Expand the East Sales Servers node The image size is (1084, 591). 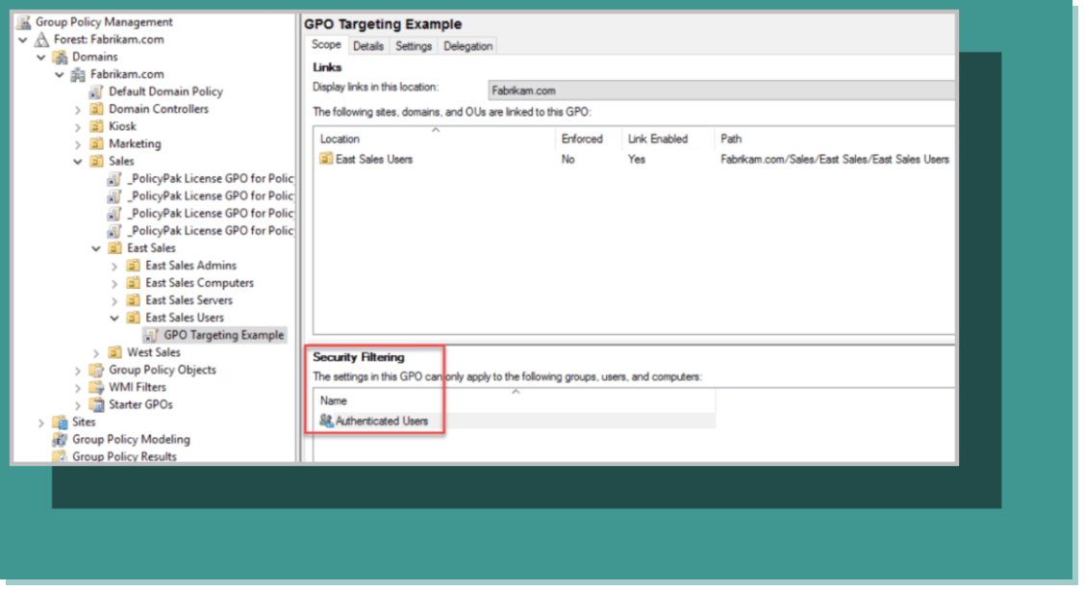pyautogui.click(x=114, y=301)
